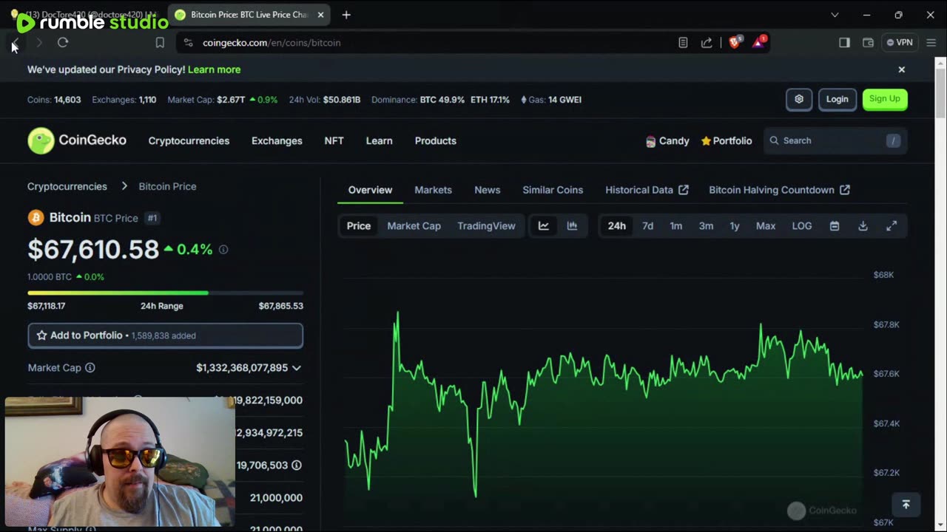Select the 1m range
Viewport: 947px width, 532px height.
point(676,226)
